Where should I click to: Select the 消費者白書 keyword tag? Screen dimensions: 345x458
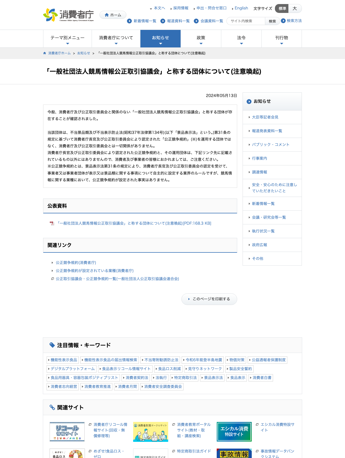point(261,378)
